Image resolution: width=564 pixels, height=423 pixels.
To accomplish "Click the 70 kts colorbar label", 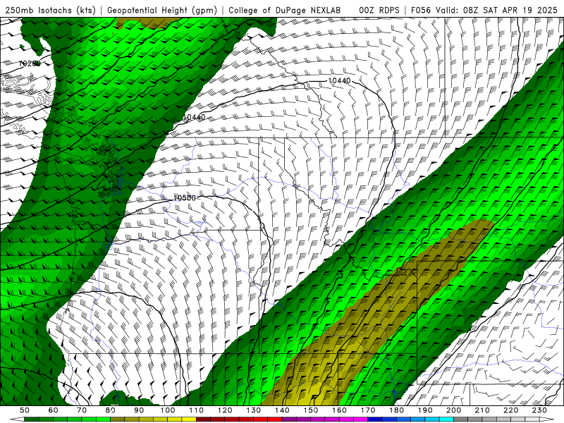I will (x=82, y=410).
